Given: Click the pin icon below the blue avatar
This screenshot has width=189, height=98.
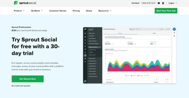Looking at the screenshot, I should 174,33.
